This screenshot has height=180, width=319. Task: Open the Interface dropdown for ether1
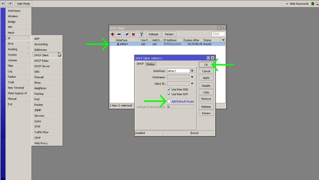[x=192, y=71]
